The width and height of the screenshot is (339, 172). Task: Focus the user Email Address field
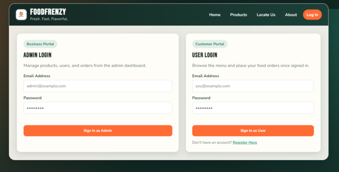tap(253, 86)
